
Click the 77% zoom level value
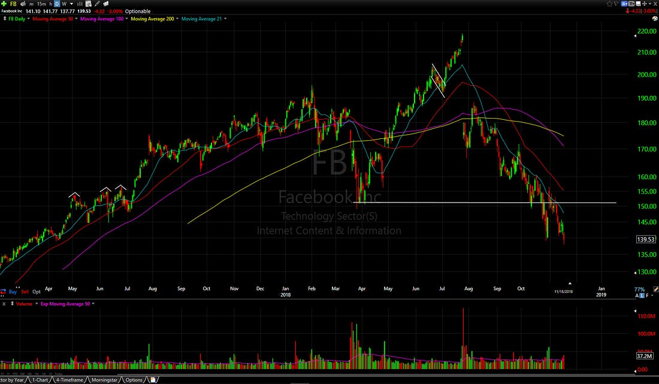[x=639, y=289]
